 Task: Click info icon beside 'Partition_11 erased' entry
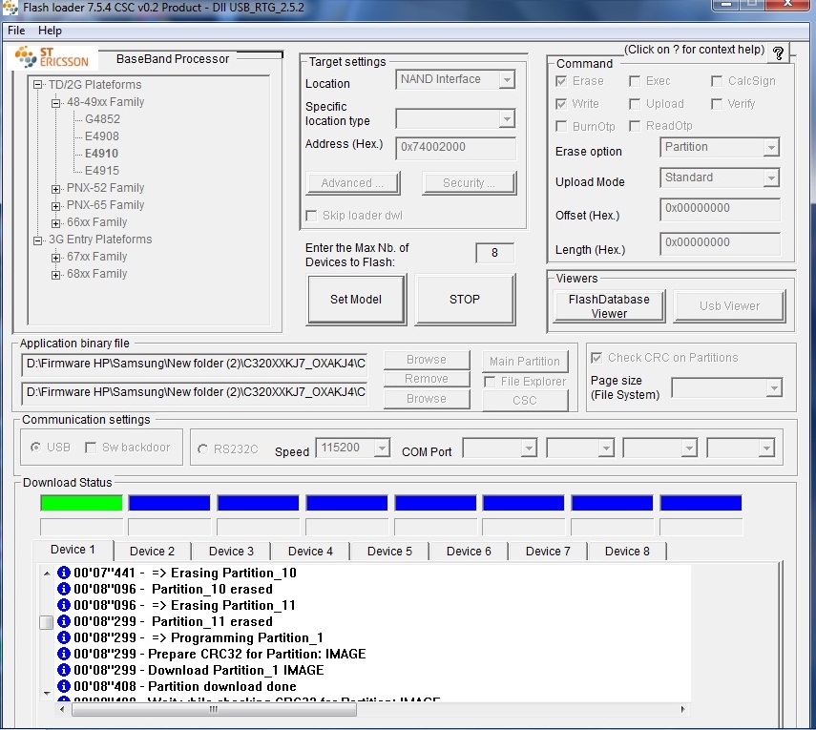[64, 621]
